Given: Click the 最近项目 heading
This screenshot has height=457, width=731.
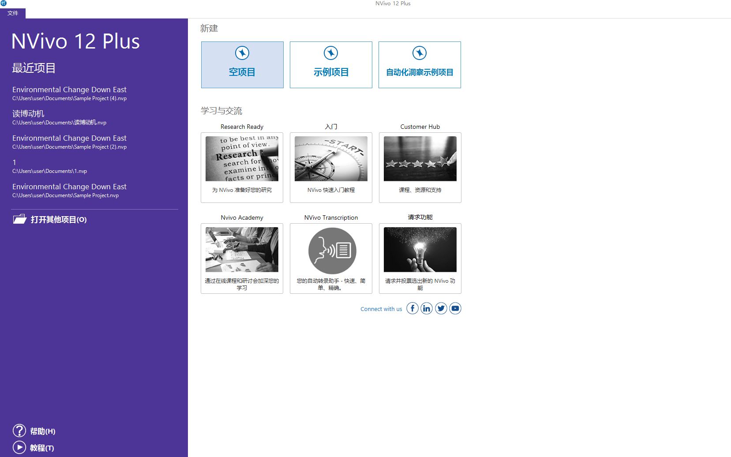Looking at the screenshot, I should [34, 68].
